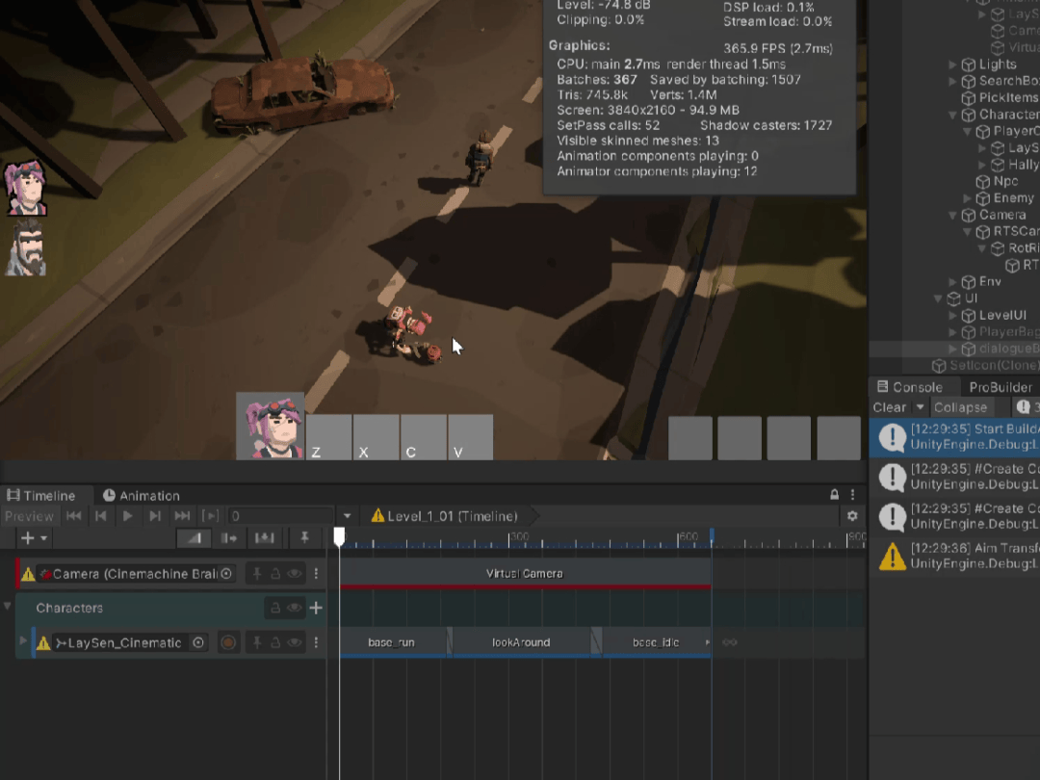Lock the Characters track group
This screenshot has height=780, width=1040.
[275, 608]
